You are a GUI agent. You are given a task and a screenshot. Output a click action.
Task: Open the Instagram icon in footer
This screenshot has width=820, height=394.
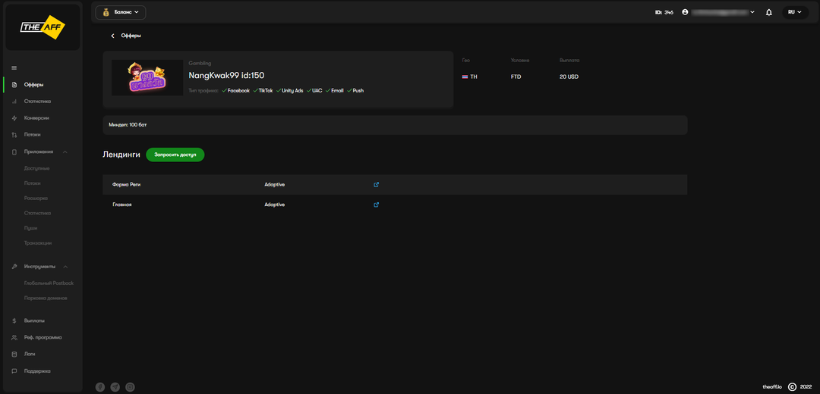[130, 387]
